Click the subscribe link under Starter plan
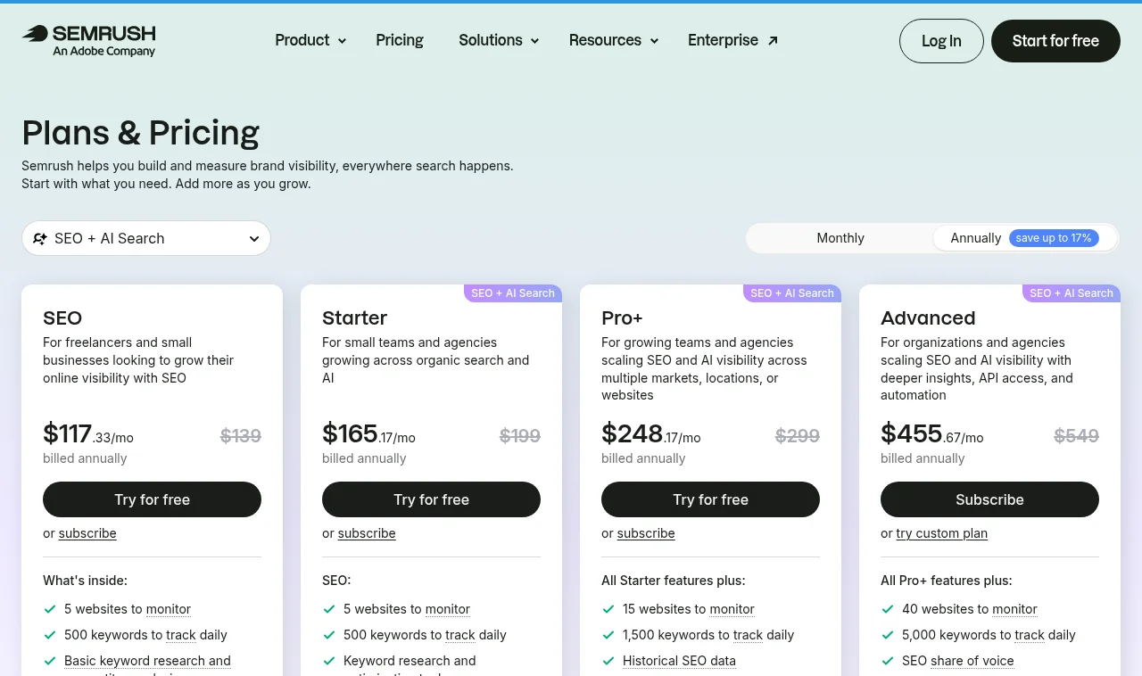Viewport: 1142px width, 676px height. tap(367, 533)
